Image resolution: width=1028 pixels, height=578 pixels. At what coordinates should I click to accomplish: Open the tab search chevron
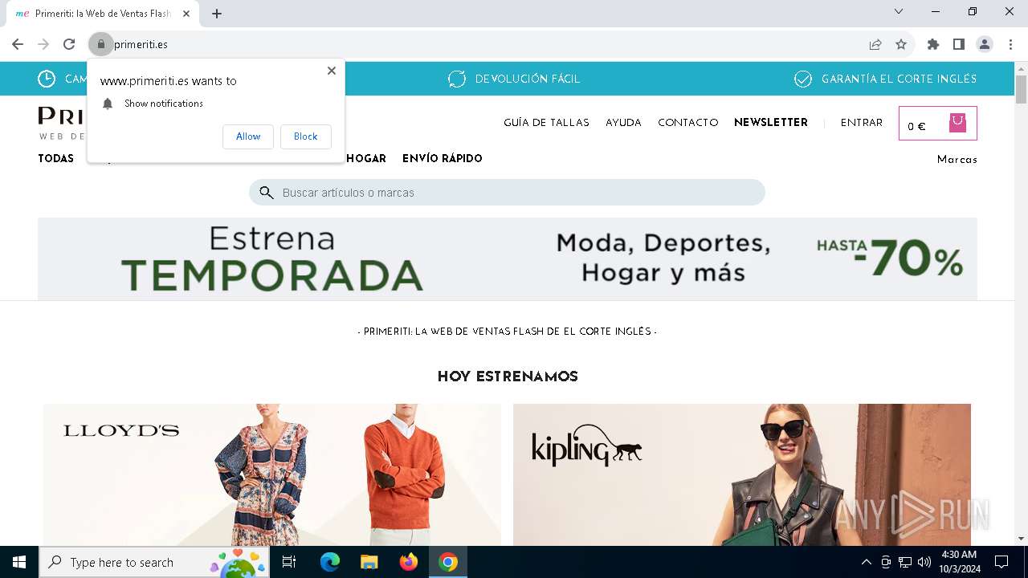point(899,11)
